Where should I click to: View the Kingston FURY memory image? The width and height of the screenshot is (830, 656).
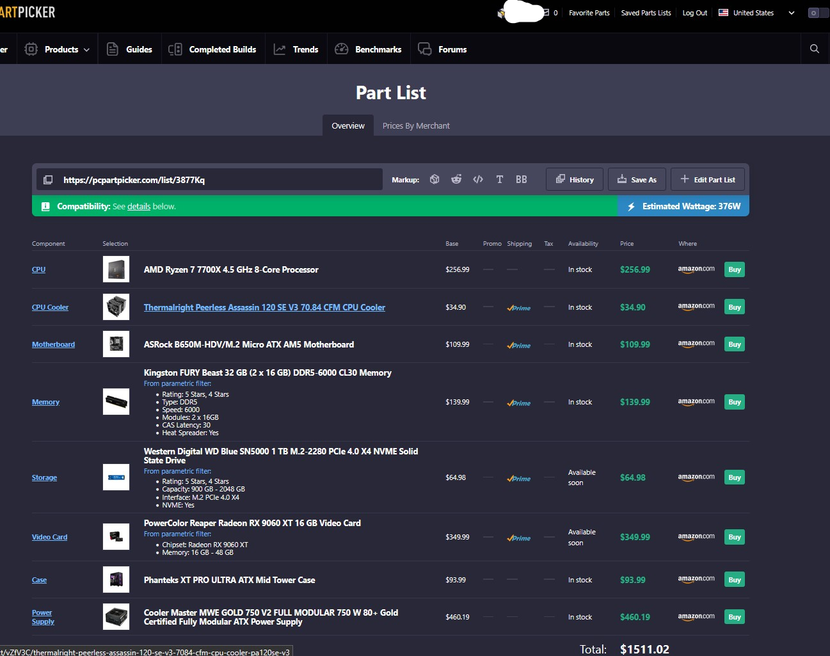click(x=116, y=402)
